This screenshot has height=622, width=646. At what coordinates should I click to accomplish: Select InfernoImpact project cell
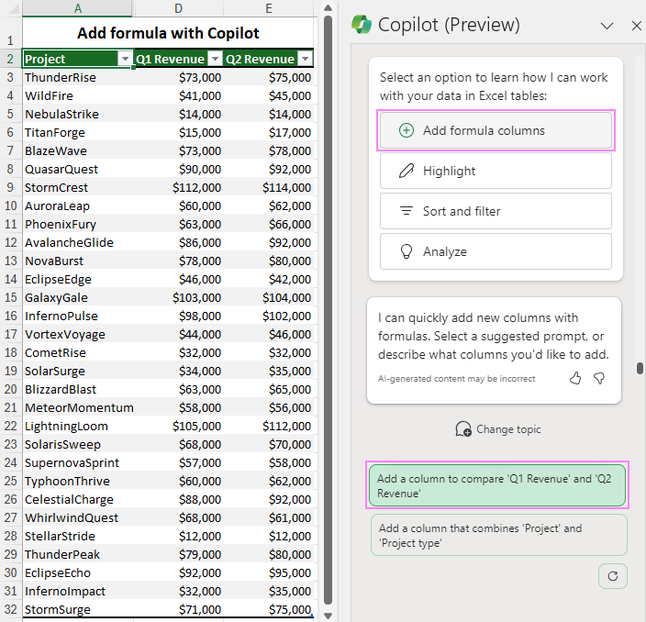(78, 591)
